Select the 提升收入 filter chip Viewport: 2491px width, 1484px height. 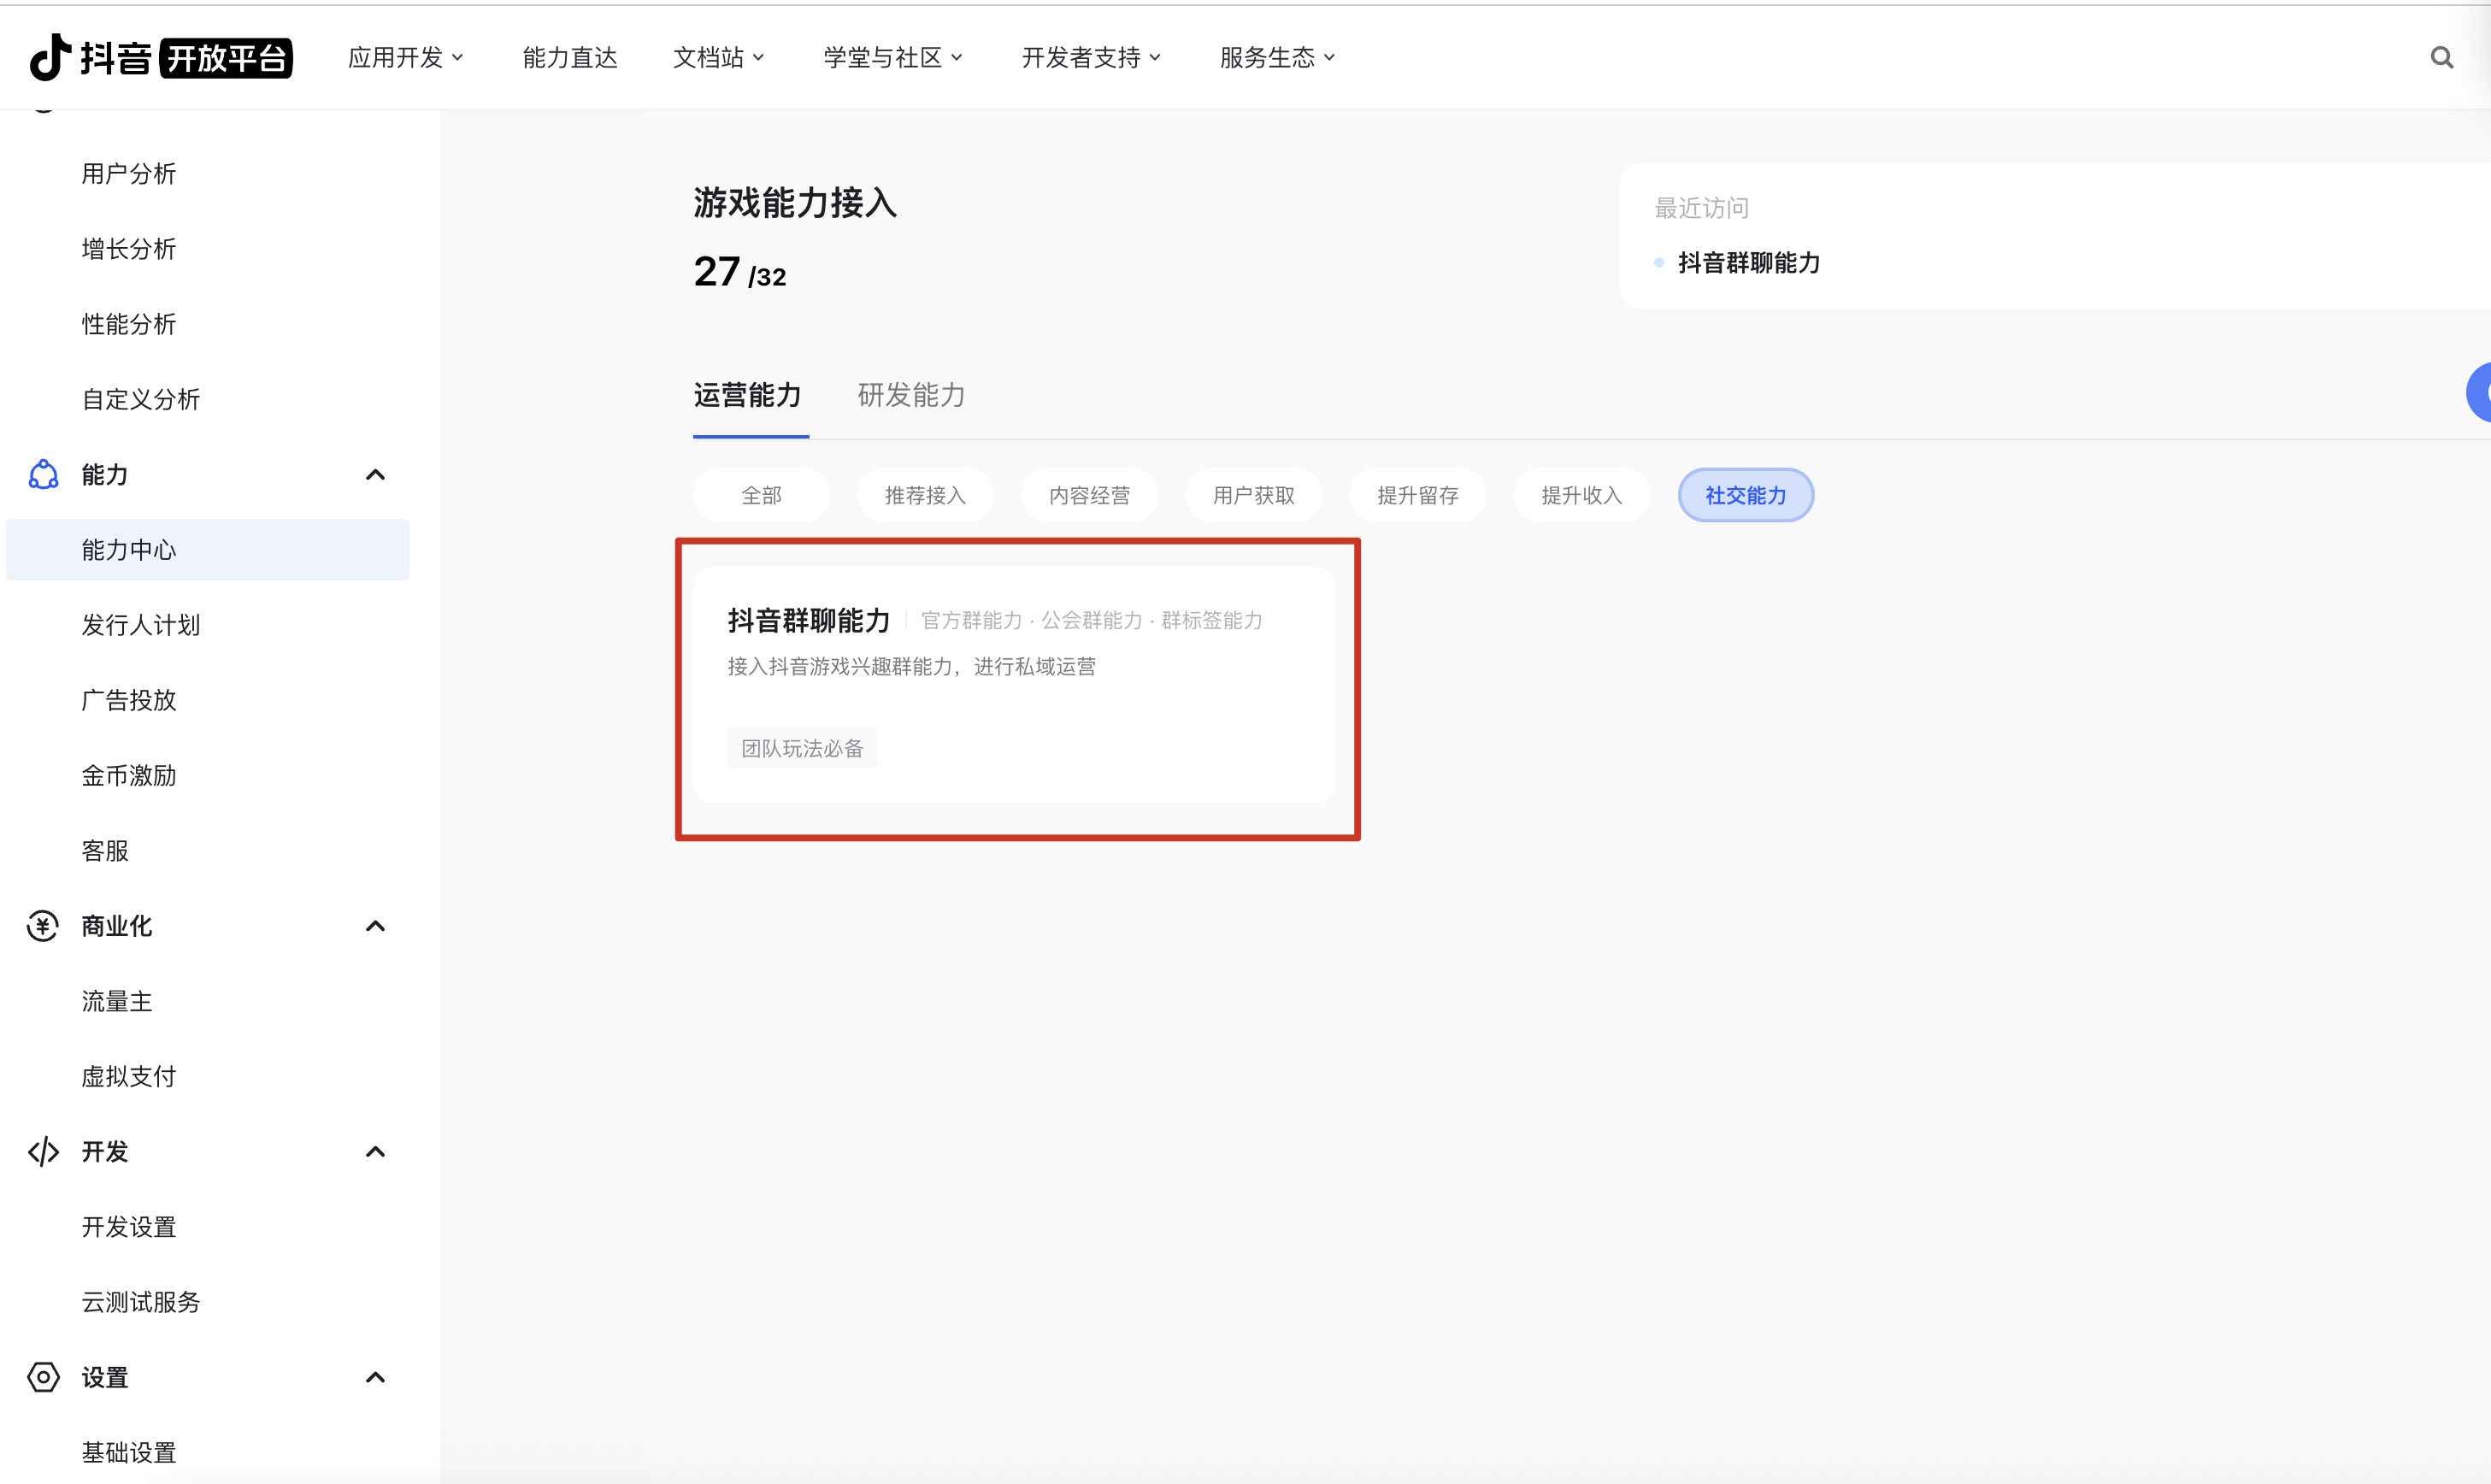[1581, 495]
